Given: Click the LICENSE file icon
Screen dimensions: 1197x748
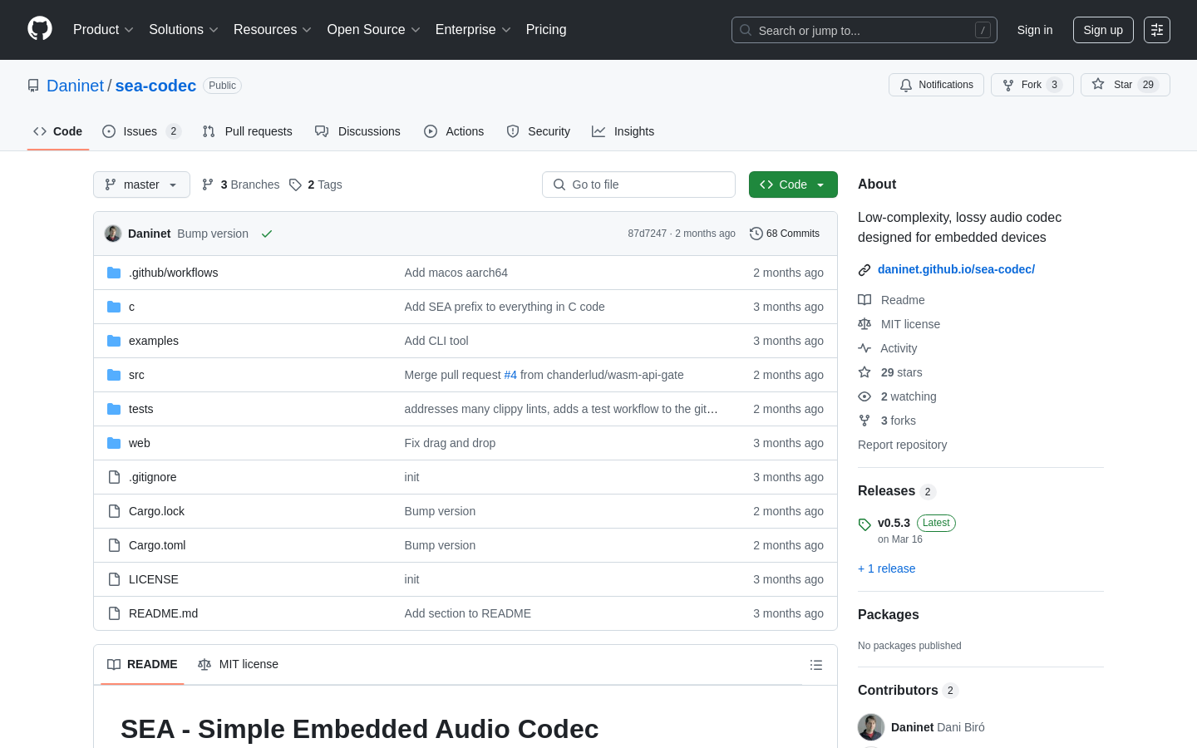Looking at the screenshot, I should click(x=114, y=579).
